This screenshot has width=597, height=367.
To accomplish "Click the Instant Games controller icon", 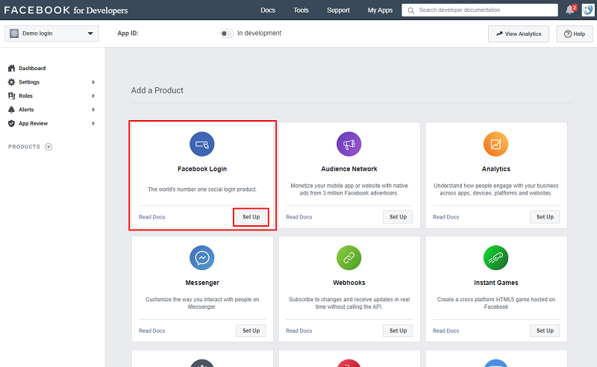I will point(496,258).
